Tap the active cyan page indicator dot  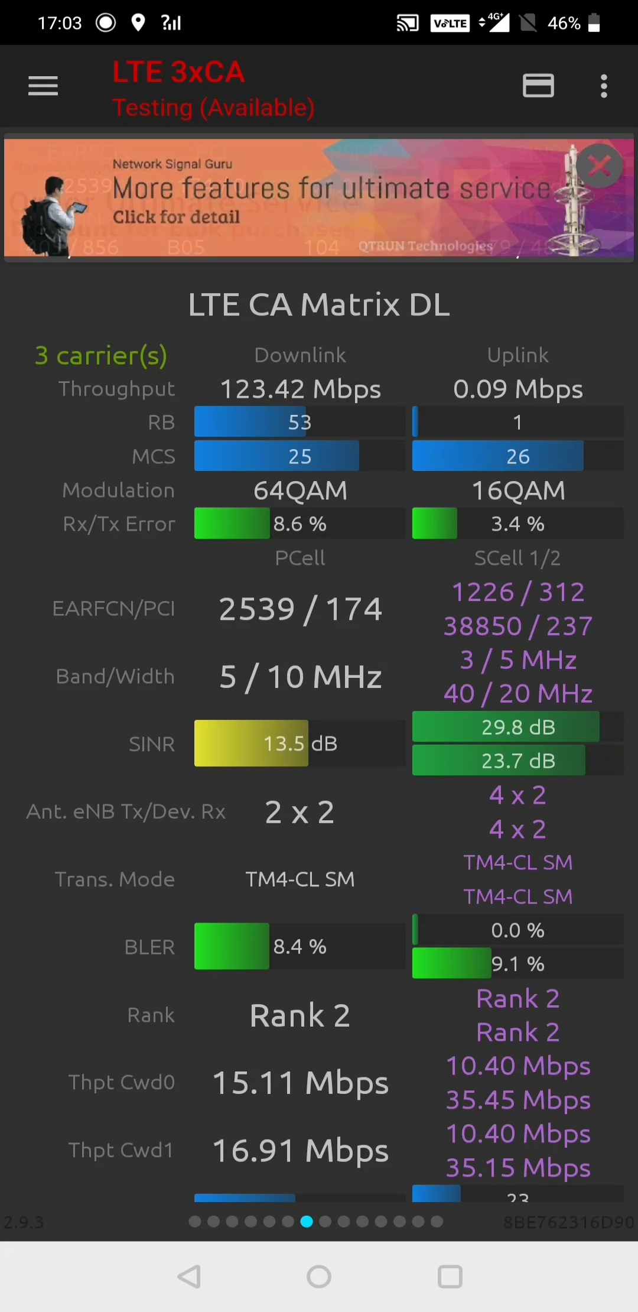(x=307, y=1222)
